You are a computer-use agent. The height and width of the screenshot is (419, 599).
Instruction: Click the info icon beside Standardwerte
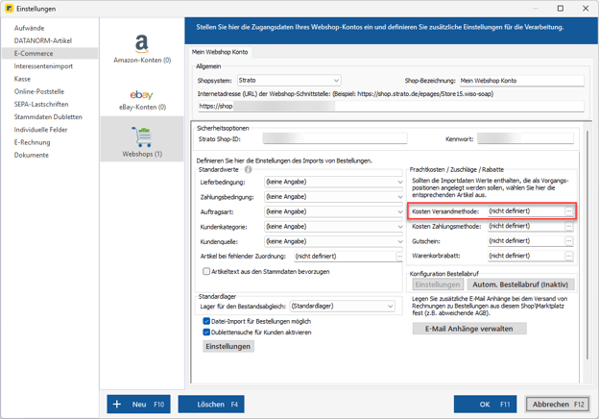248,169
